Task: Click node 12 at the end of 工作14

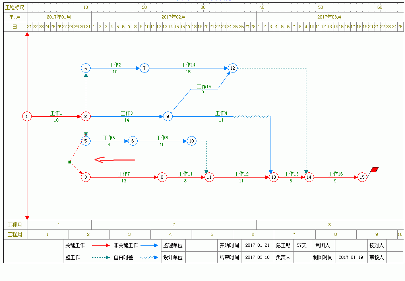Action: click(x=232, y=68)
